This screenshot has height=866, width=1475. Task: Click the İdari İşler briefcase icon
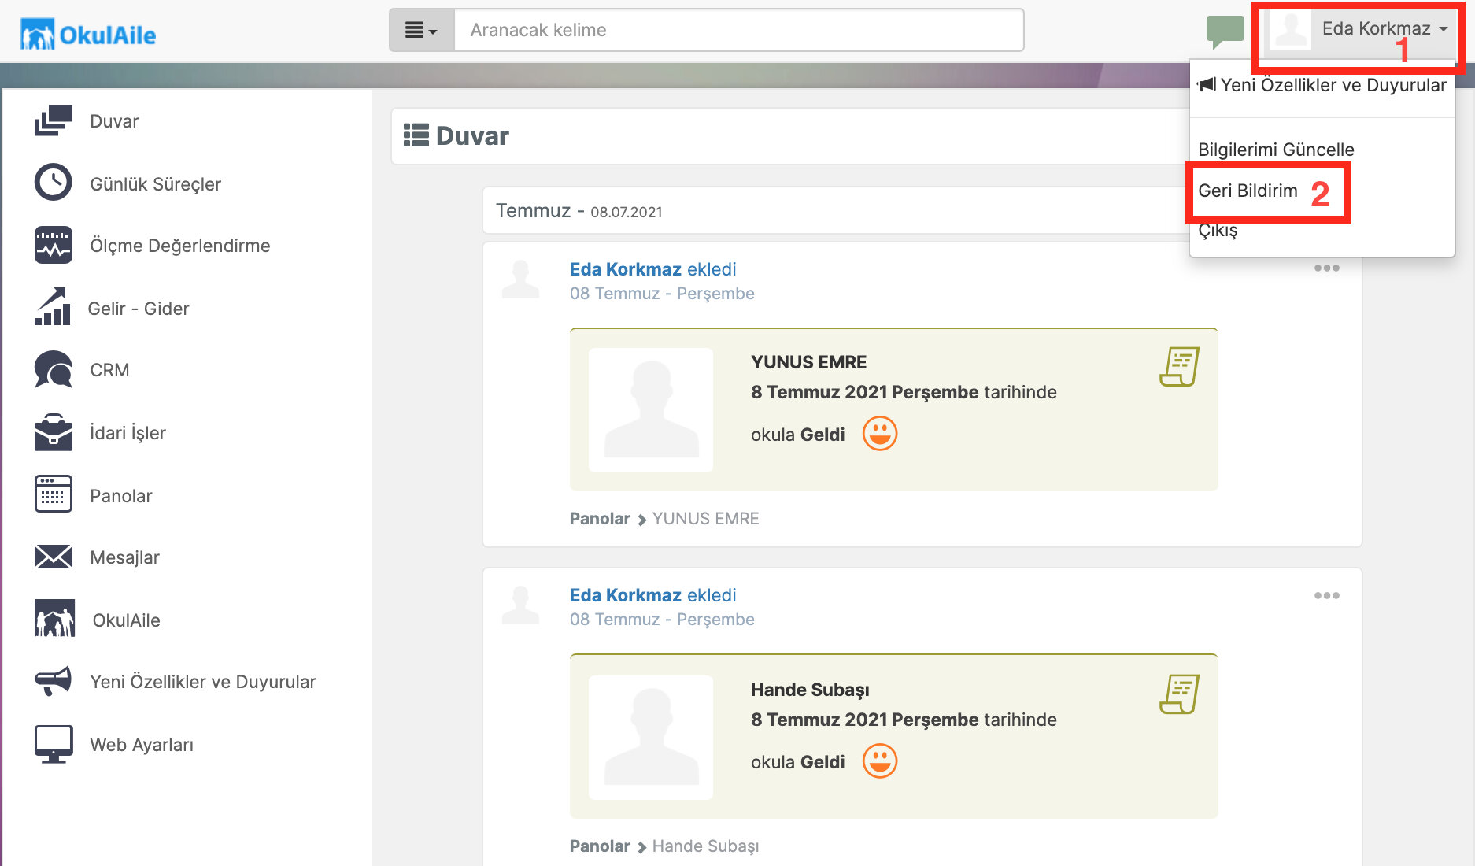click(54, 432)
